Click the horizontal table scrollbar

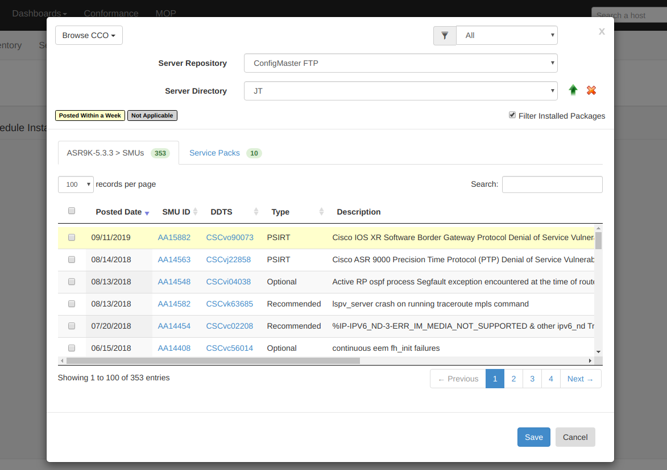[213, 361]
